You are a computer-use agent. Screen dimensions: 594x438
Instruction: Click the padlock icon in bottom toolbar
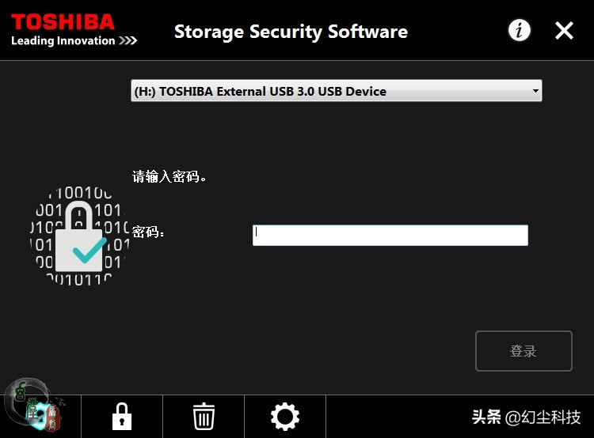pos(121,416)
